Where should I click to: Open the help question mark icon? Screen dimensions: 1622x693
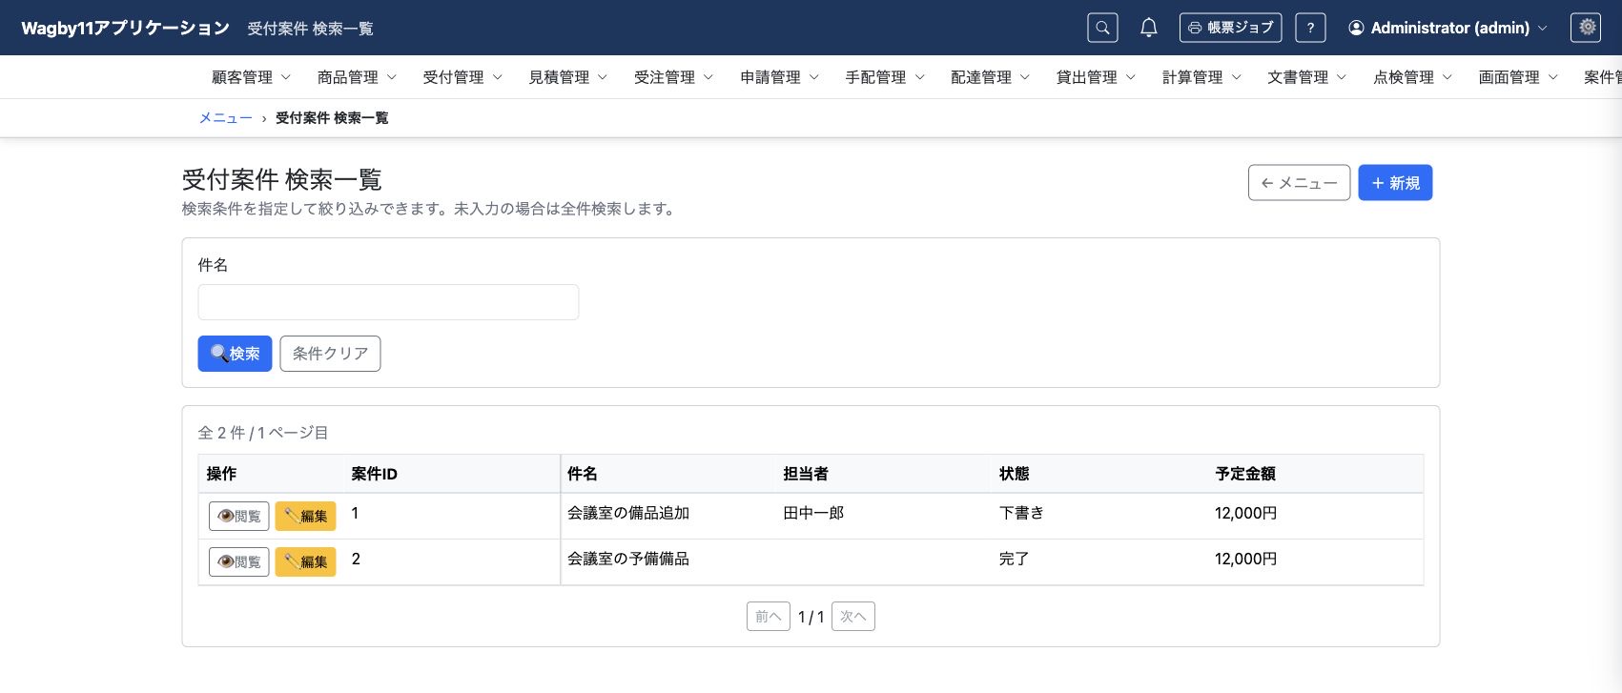coord(1310,28)
